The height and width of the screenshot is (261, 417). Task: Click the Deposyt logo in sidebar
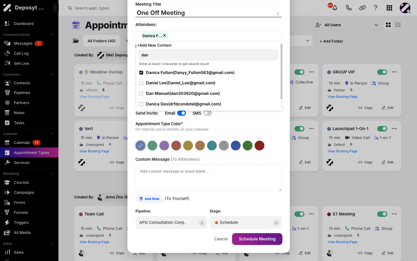[x=7, y=8]
